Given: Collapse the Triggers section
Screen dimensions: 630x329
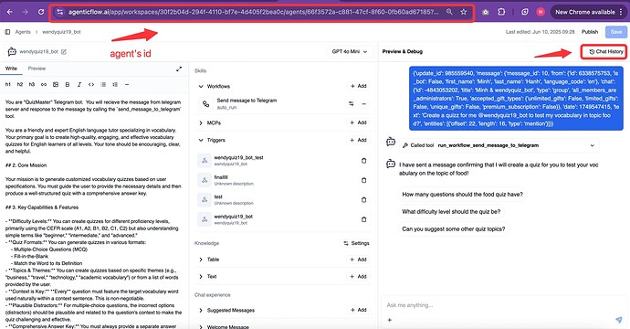Looking at the screenshot, I should click(x=201, y=140).
